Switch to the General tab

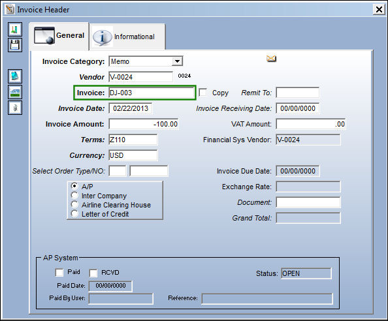click(x=59, y=36)
